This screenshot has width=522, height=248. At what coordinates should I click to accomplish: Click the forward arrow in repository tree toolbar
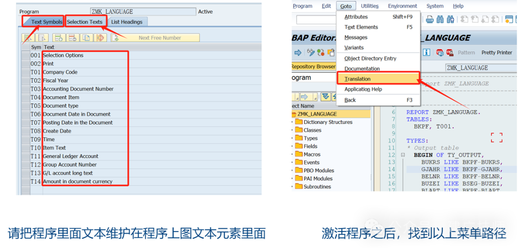304,97
